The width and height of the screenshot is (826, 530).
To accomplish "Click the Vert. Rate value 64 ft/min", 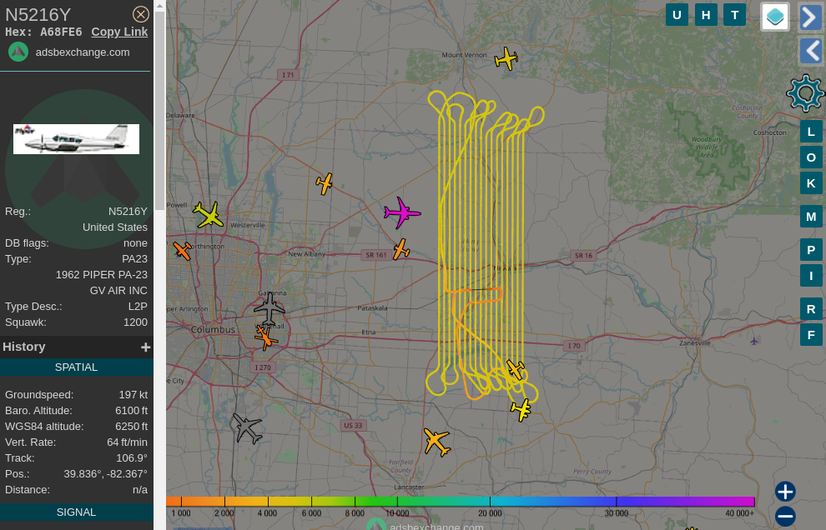I will point(128,442).
